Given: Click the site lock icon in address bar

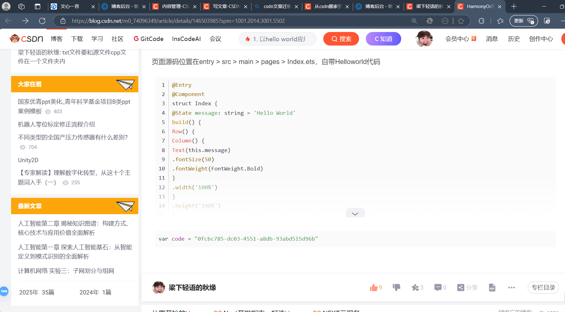Looking at the screenshot, I should click(63, 21).
